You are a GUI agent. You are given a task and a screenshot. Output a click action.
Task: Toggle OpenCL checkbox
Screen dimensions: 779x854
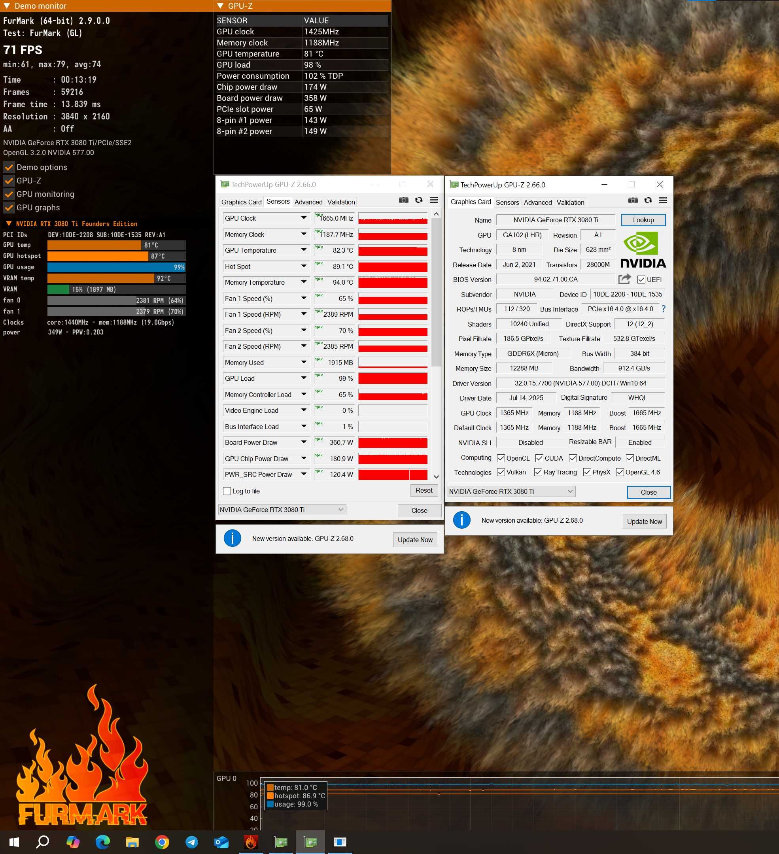501,458
